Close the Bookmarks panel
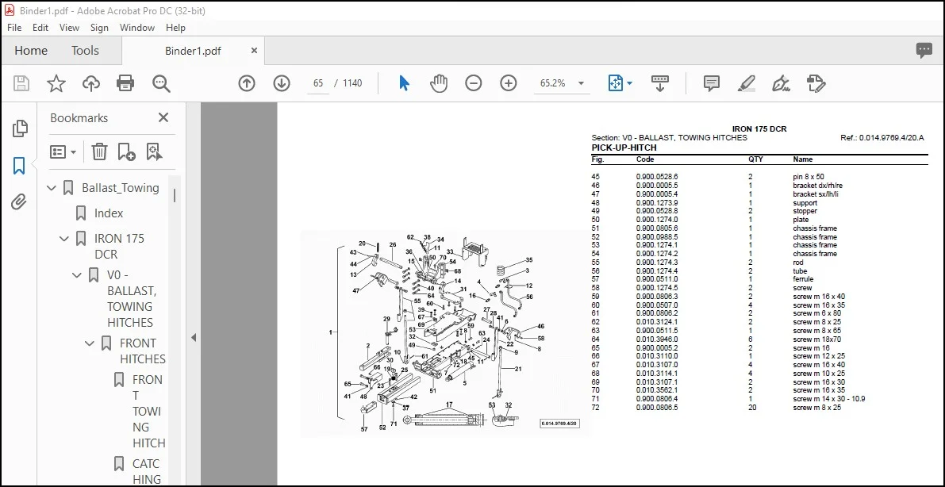This screenshot has height=487, width=945. click(163, 117)
